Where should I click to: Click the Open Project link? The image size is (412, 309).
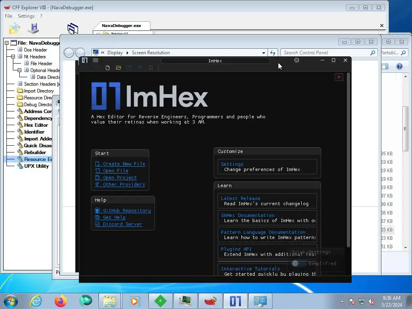116,177
